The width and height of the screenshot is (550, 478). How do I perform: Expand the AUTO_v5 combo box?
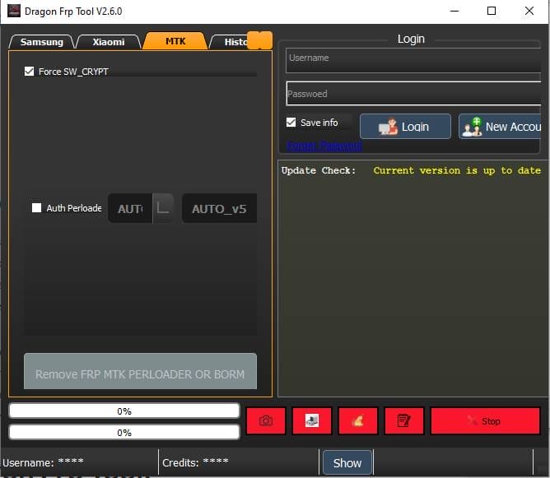coord(219,208)
